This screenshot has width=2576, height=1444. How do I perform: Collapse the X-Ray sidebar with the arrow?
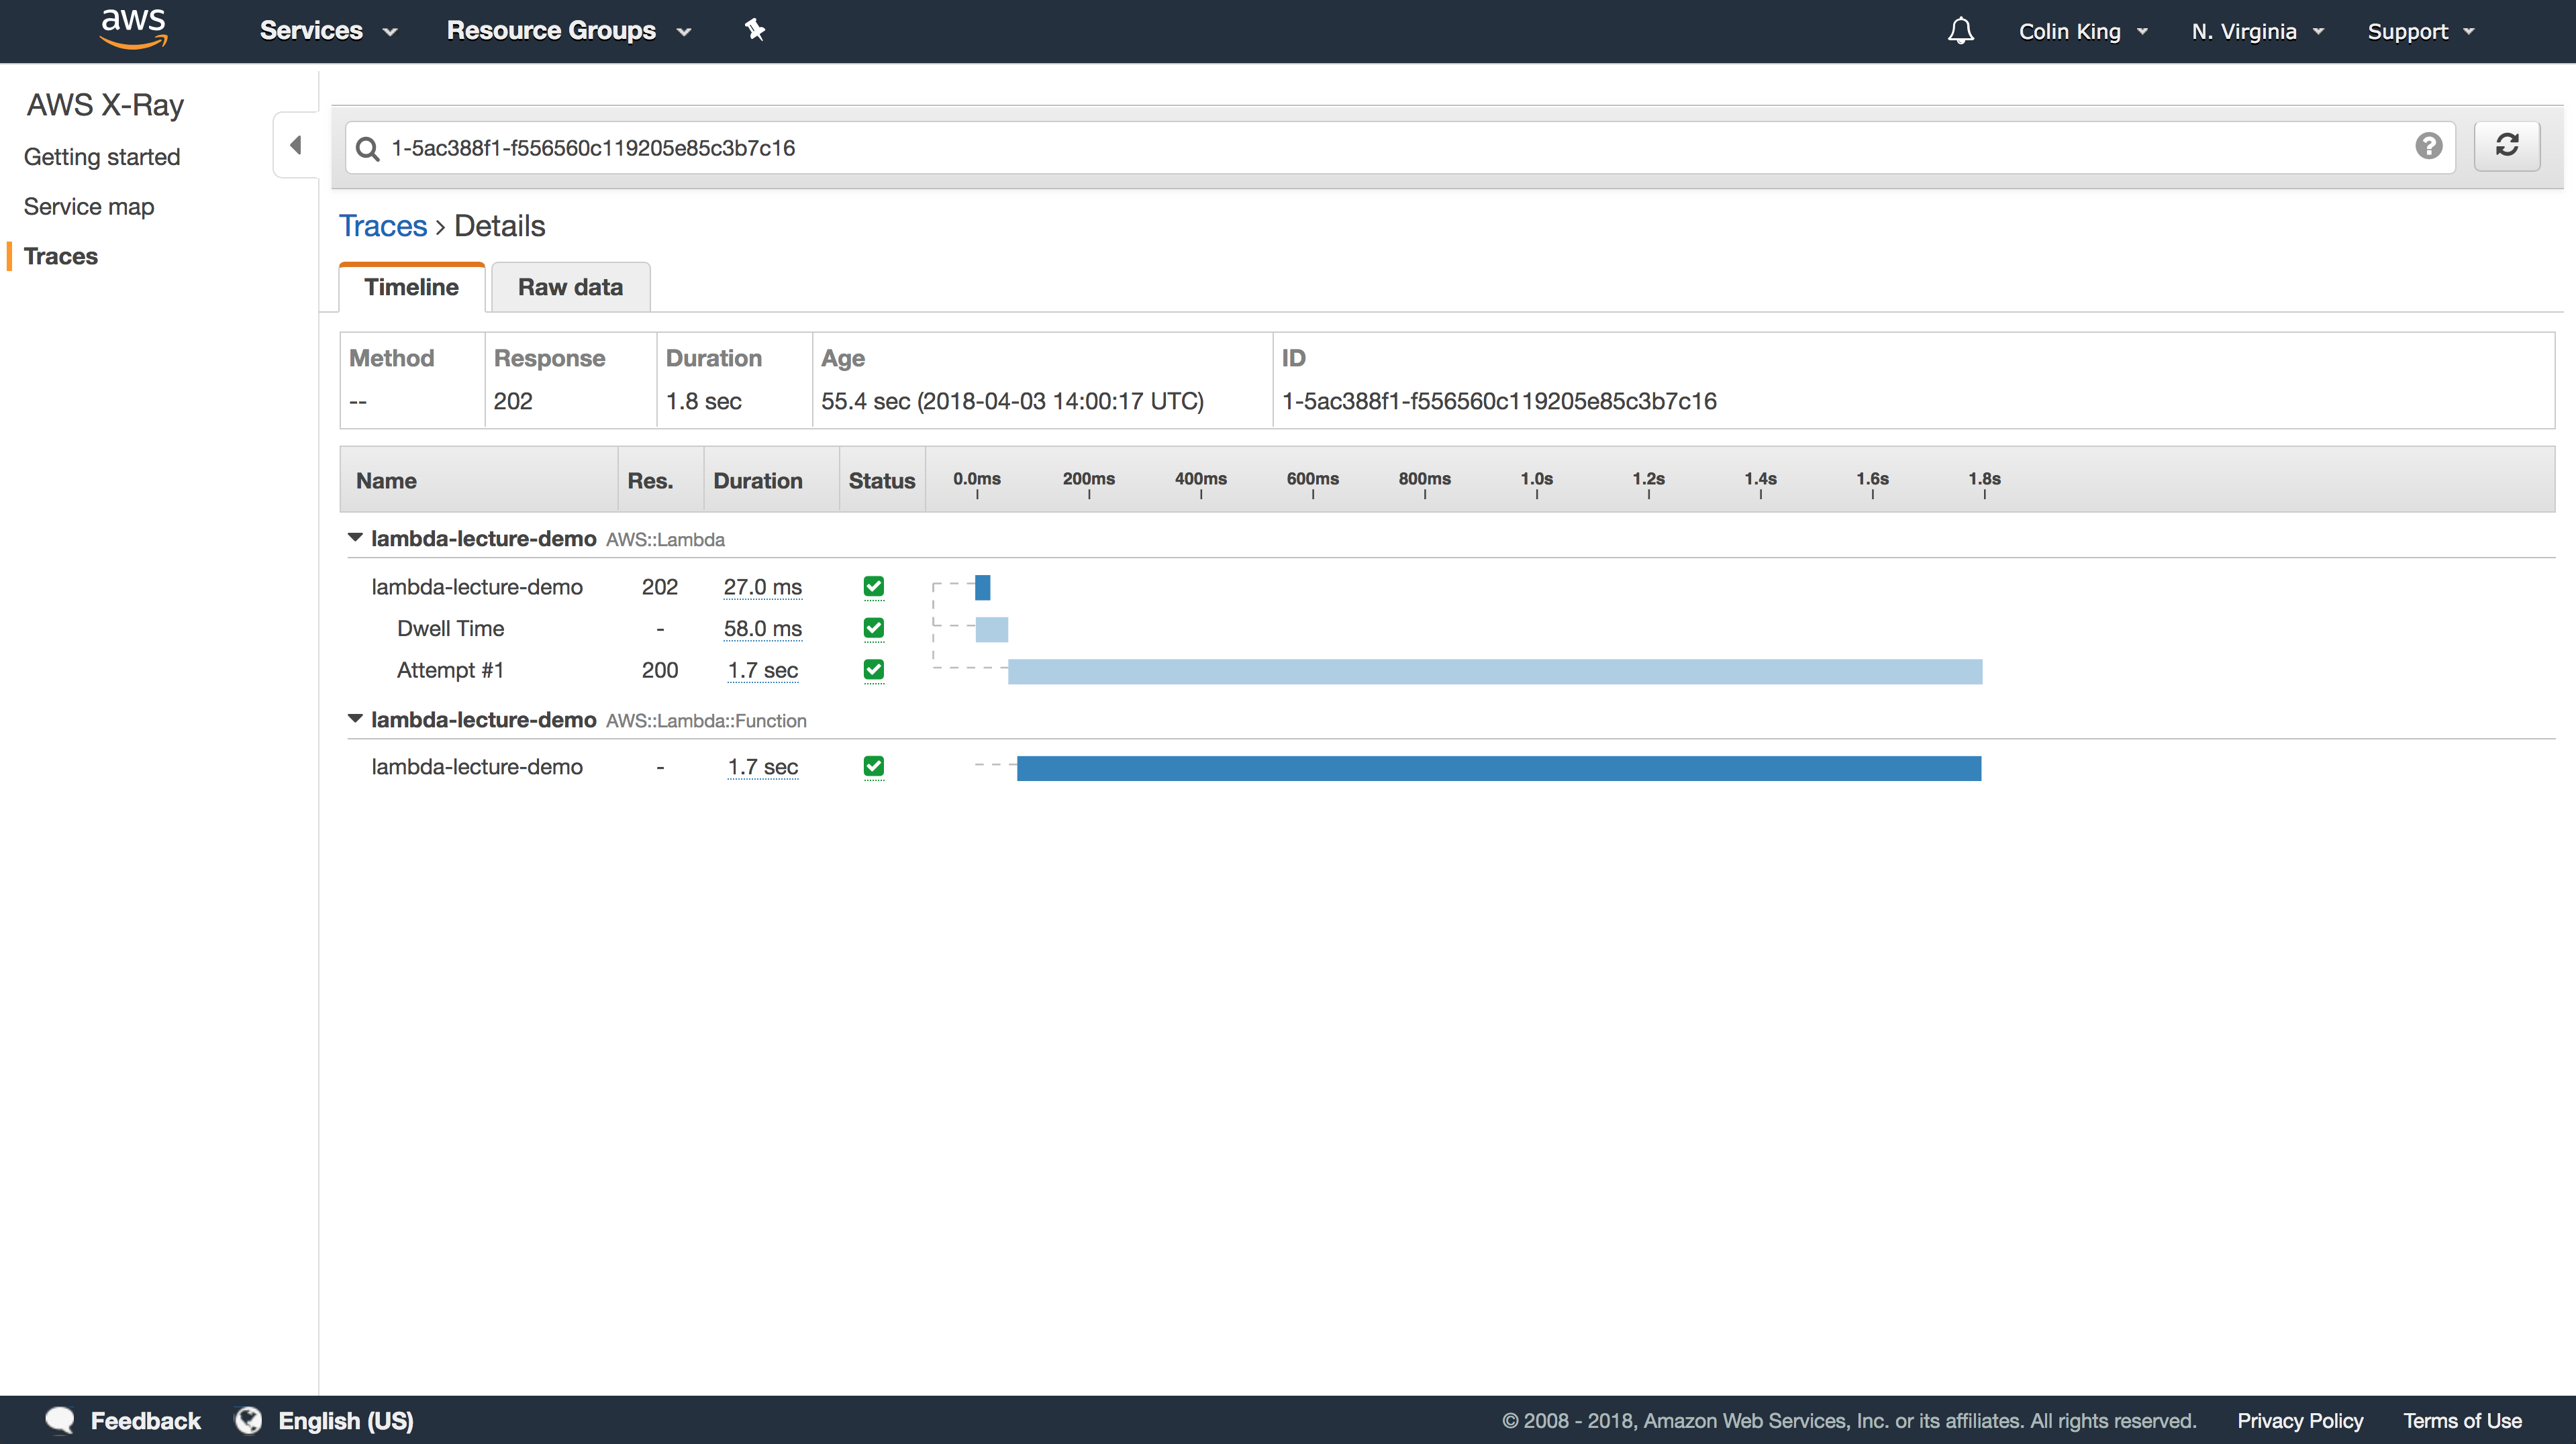point(296,146)
